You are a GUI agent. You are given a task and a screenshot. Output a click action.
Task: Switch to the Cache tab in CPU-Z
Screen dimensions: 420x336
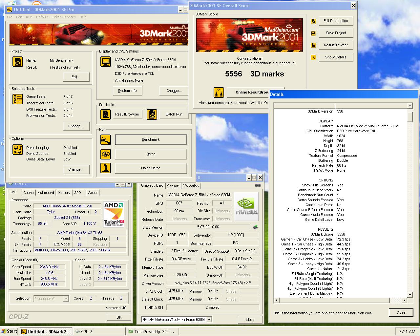[x=28, y=193]
